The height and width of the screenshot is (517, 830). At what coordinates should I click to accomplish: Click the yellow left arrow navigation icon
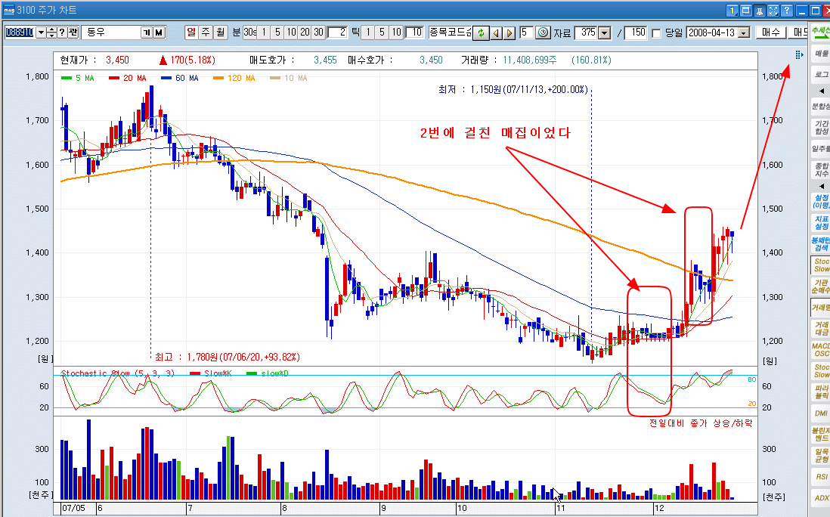[496, 33]
